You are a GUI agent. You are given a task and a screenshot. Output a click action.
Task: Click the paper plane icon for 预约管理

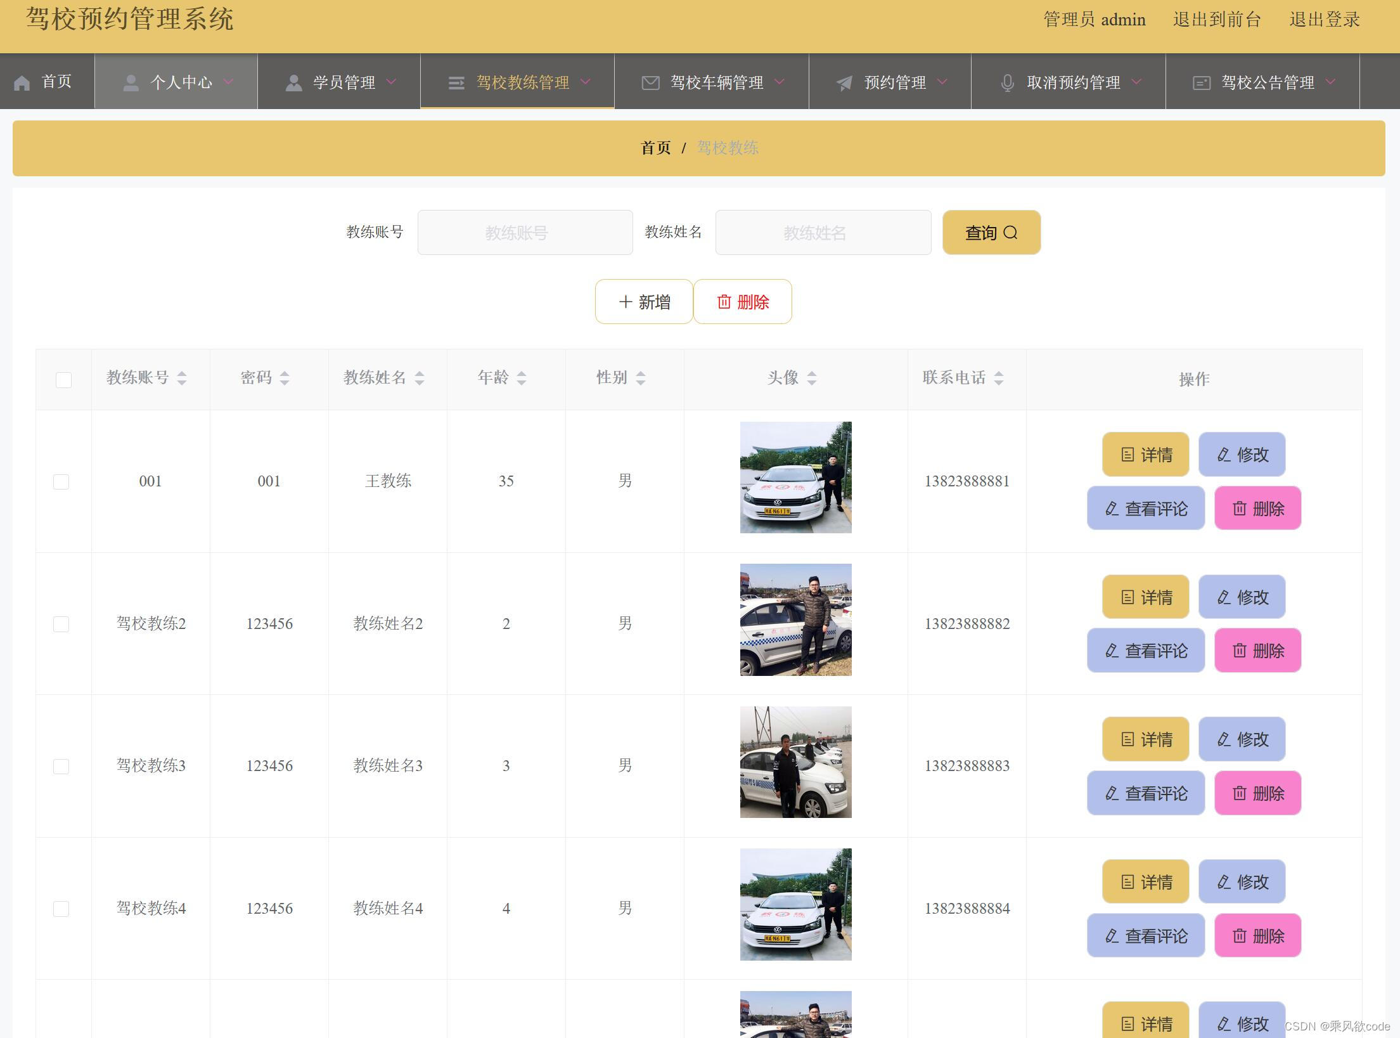click(x=844, y=83)
